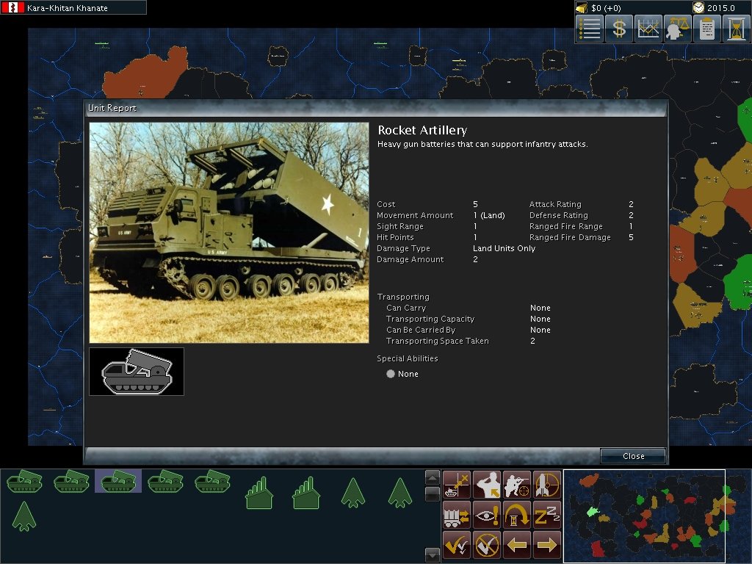Select the None special ability radio bullet
752x564 pixels.
click(x=391, y=374)
